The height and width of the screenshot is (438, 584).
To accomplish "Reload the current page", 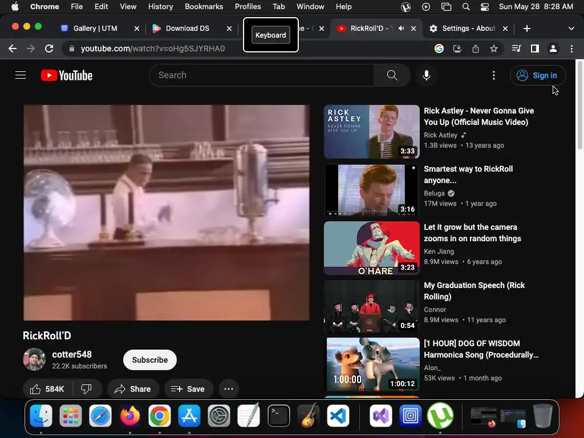I will (49, 48).
